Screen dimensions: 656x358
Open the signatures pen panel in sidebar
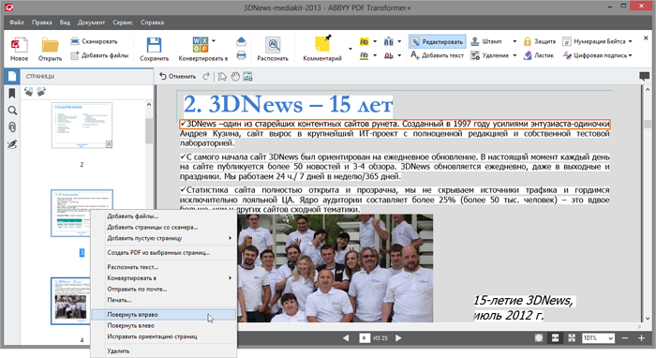tap(12, 144)
